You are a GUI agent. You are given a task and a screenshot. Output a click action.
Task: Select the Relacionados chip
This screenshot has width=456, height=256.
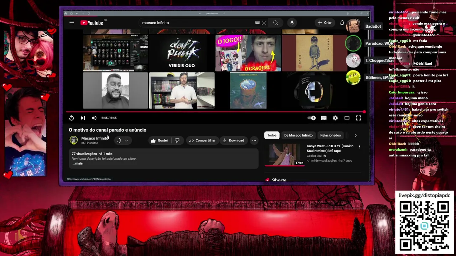pyautogui.click(x=330, y=135)
